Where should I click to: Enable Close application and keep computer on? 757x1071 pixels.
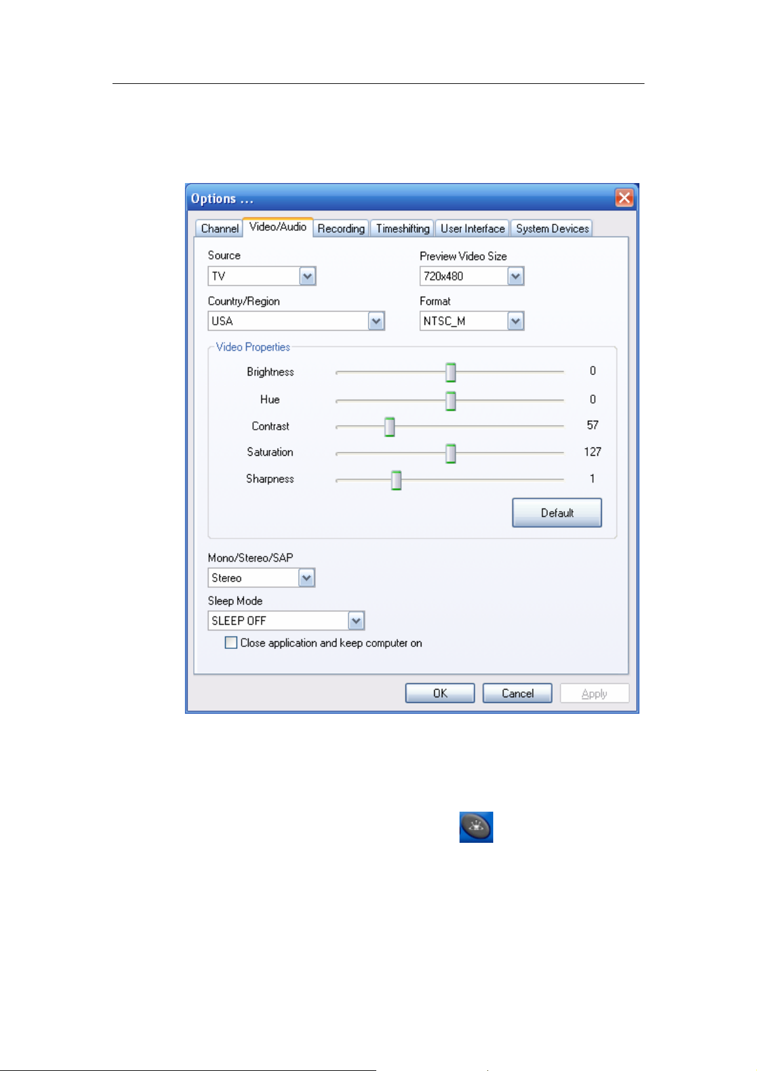(231, 643)
